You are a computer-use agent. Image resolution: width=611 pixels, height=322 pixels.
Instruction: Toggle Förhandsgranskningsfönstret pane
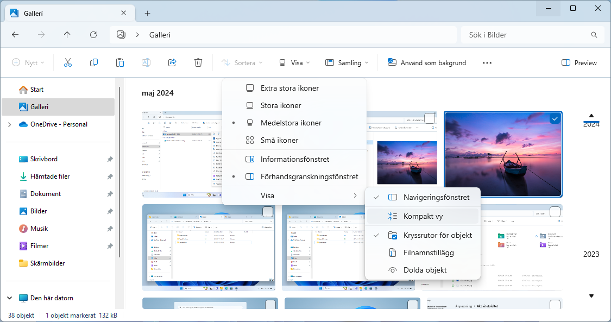click(294, 177)
